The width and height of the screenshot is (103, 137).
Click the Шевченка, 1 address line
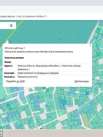point(24,69)
